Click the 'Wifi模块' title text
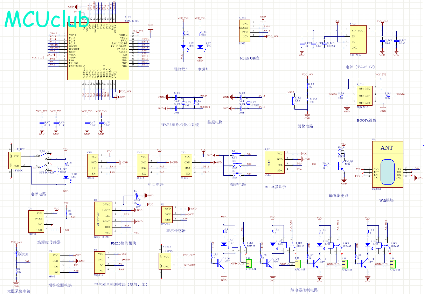 [x=386, y=201]
